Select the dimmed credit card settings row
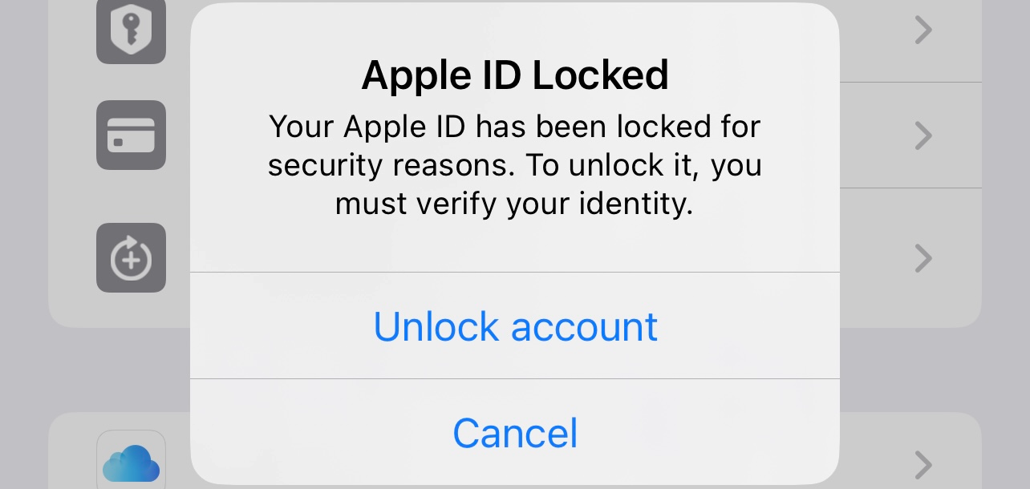 pyautogui.click(x=515, y=135)
